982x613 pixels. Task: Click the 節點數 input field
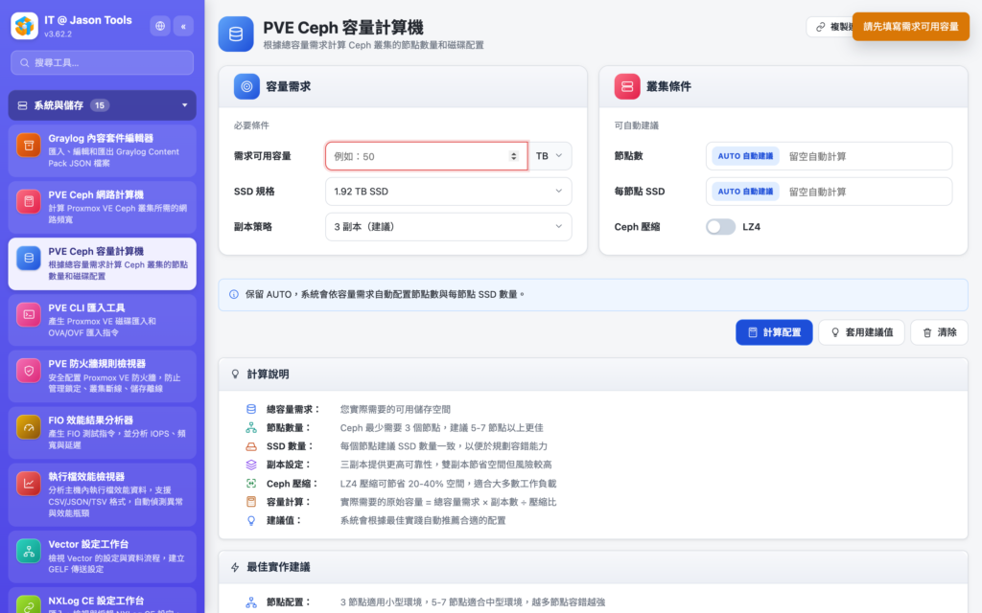pos(830,156)
